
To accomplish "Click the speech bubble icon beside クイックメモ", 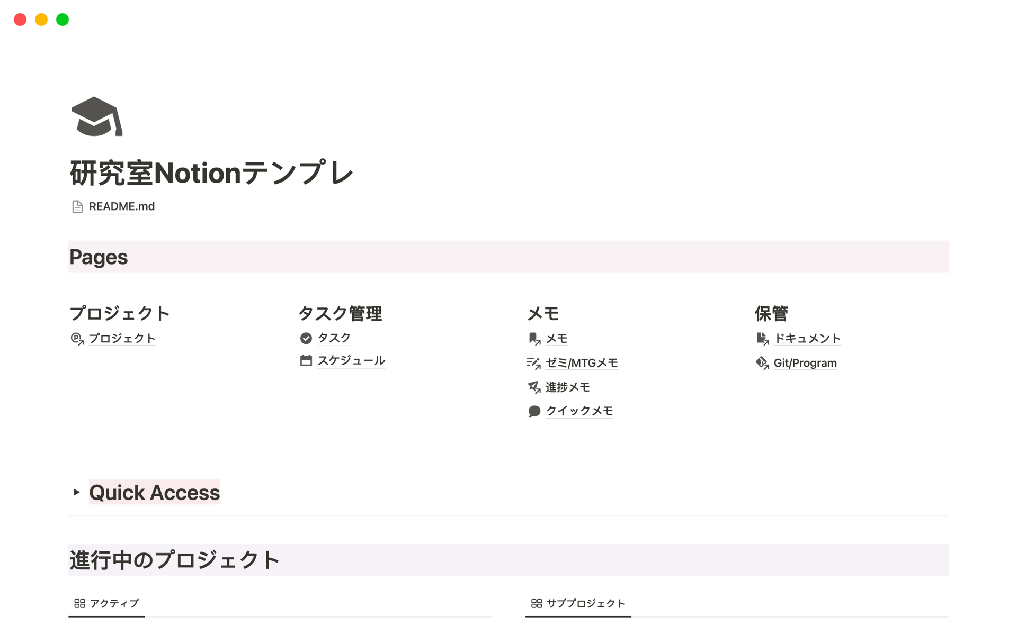I will click(x=534, y=411).
